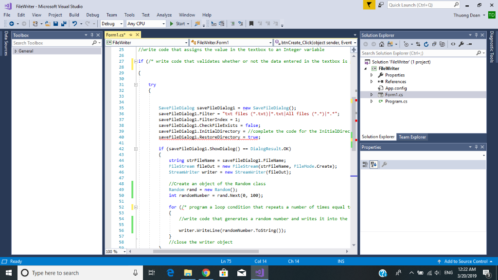Click the Alphabetical sort icon in Properties

(374, 164)
